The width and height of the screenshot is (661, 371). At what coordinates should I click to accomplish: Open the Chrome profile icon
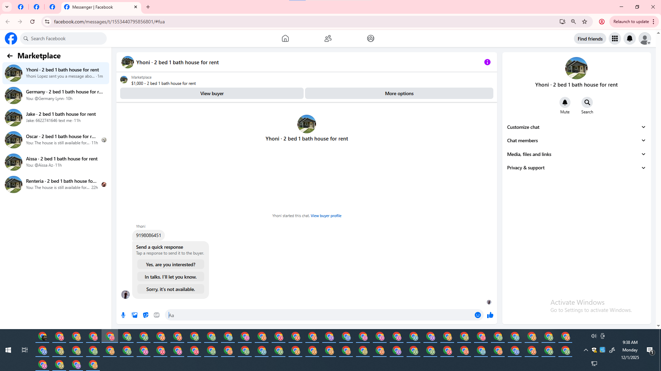click(x=602, y=22)
